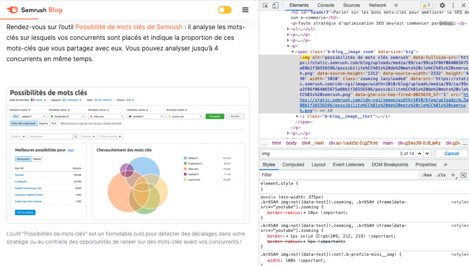Image resolution: width=469 pixels, height=266 pixels.
Task: Switch to the Computed pane tab
Action: [293, 165]
